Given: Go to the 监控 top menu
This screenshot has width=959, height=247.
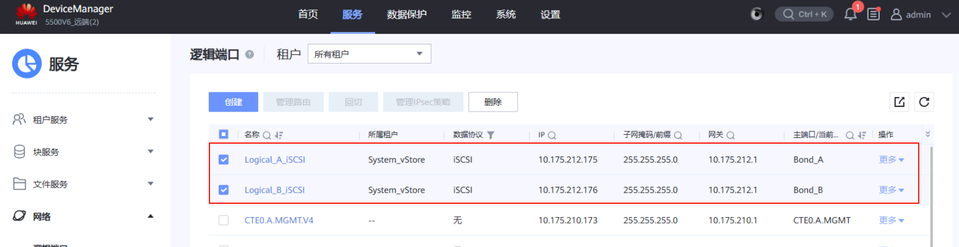Looking at the screenshot, I should pyautogui.click(x=461, y=15).
